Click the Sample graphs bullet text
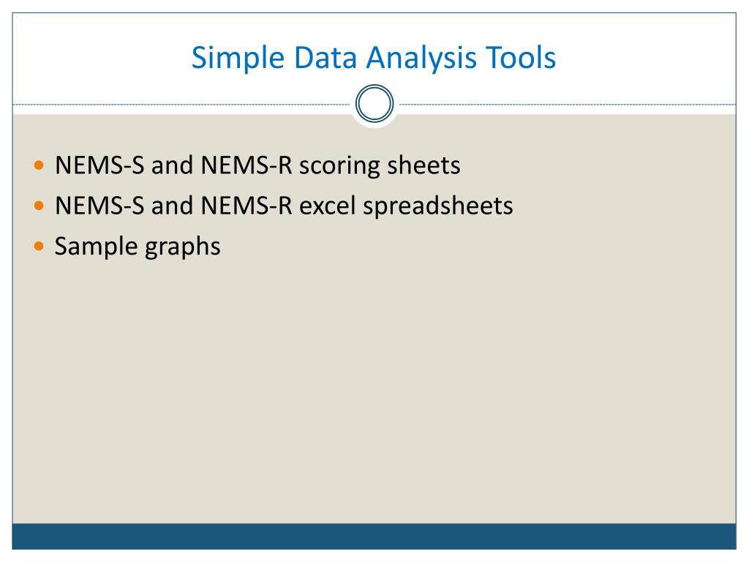The image size is (749, 562). (138, 247)
